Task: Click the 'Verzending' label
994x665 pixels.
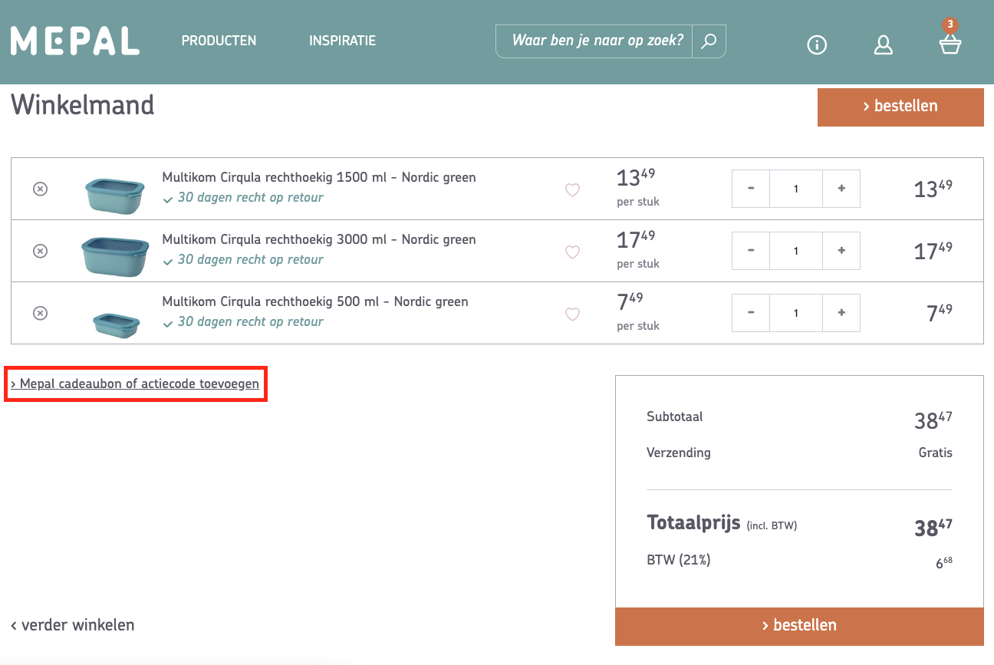Action: (x=679, y=453)
